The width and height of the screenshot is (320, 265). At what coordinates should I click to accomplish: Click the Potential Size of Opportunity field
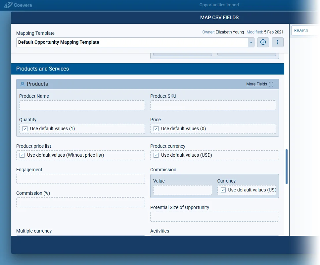tap(214, 217)
